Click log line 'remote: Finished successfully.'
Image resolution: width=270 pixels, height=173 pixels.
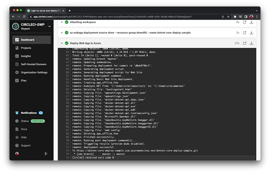(x=93, y=137)
